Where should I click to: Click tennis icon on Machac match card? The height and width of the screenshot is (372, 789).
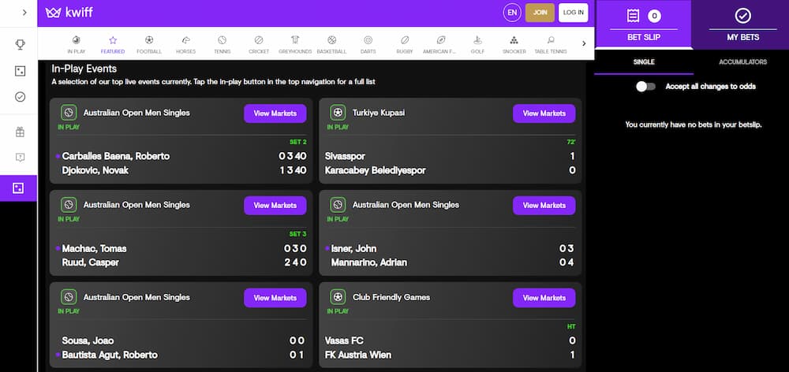(x=69, y=204)
